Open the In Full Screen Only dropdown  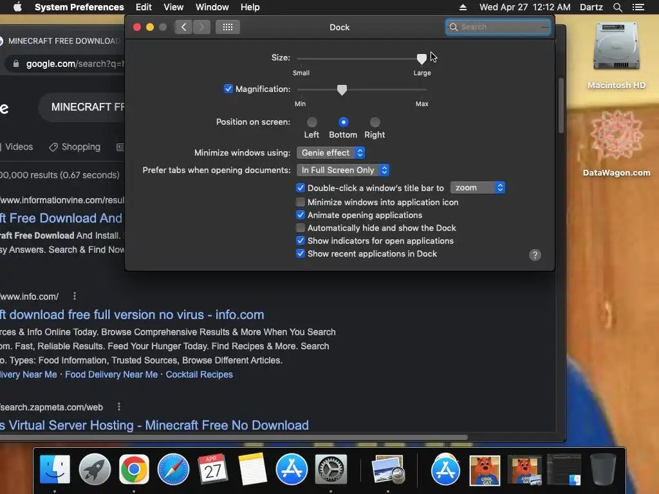tap(343, 170)
